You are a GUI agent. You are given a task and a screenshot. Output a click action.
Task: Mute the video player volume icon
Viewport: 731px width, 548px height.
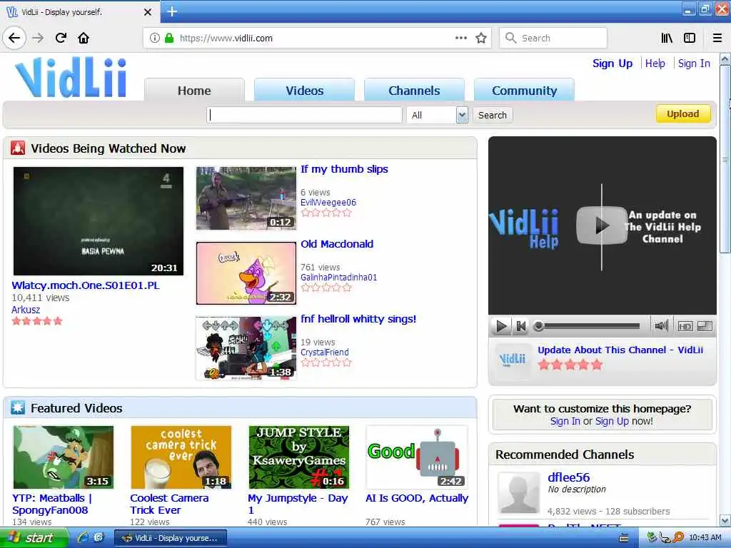click(661, 325)
